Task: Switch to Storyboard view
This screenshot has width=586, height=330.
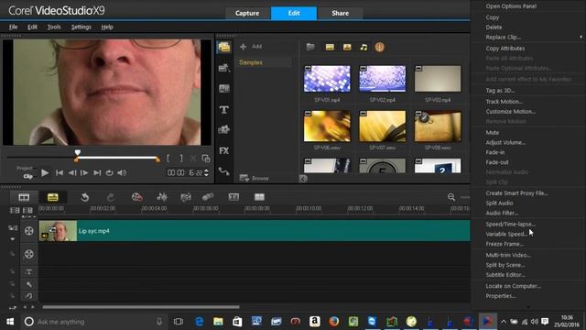Action: tap(24, 197)
